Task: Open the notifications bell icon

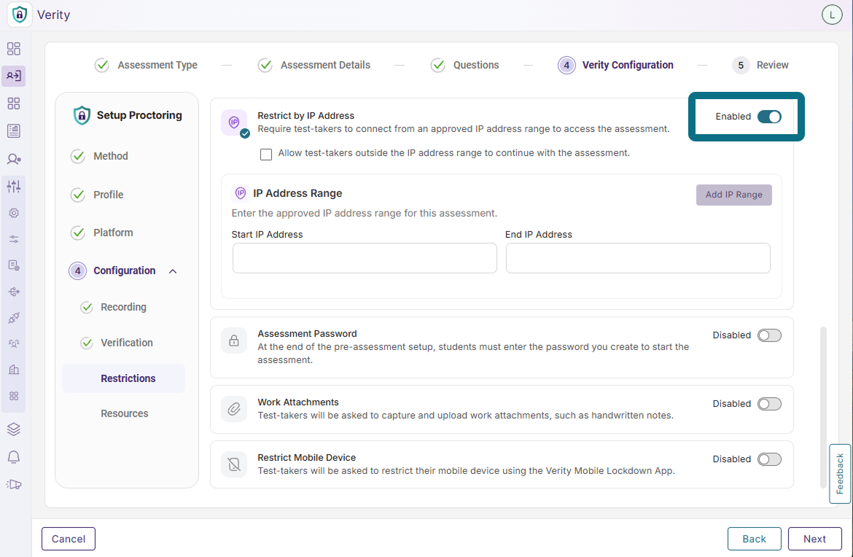Action: tap(14, 457)
